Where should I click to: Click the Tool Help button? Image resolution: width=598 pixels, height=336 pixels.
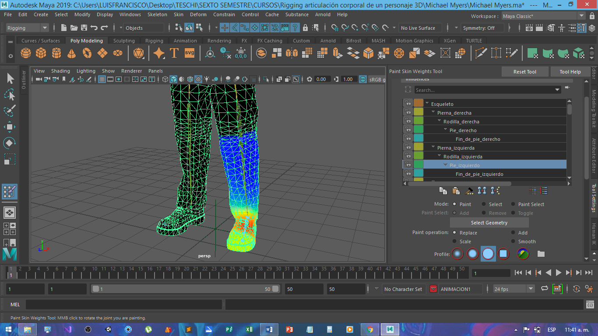(570, 72)
